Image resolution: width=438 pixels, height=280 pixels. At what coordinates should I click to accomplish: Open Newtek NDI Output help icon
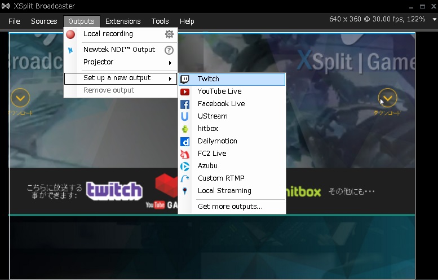pyautogui.click(x=169, y=50)
